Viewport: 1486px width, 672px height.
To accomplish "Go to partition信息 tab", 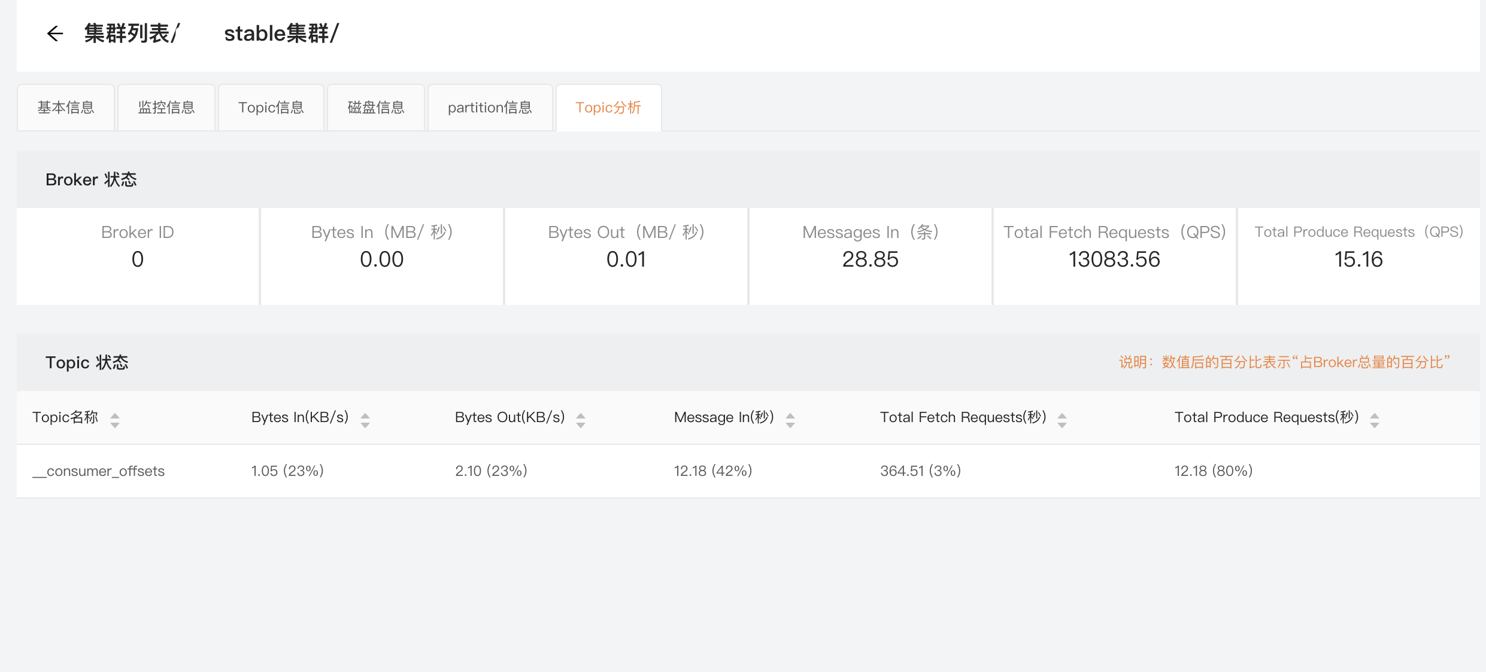I will coord(490,108).
